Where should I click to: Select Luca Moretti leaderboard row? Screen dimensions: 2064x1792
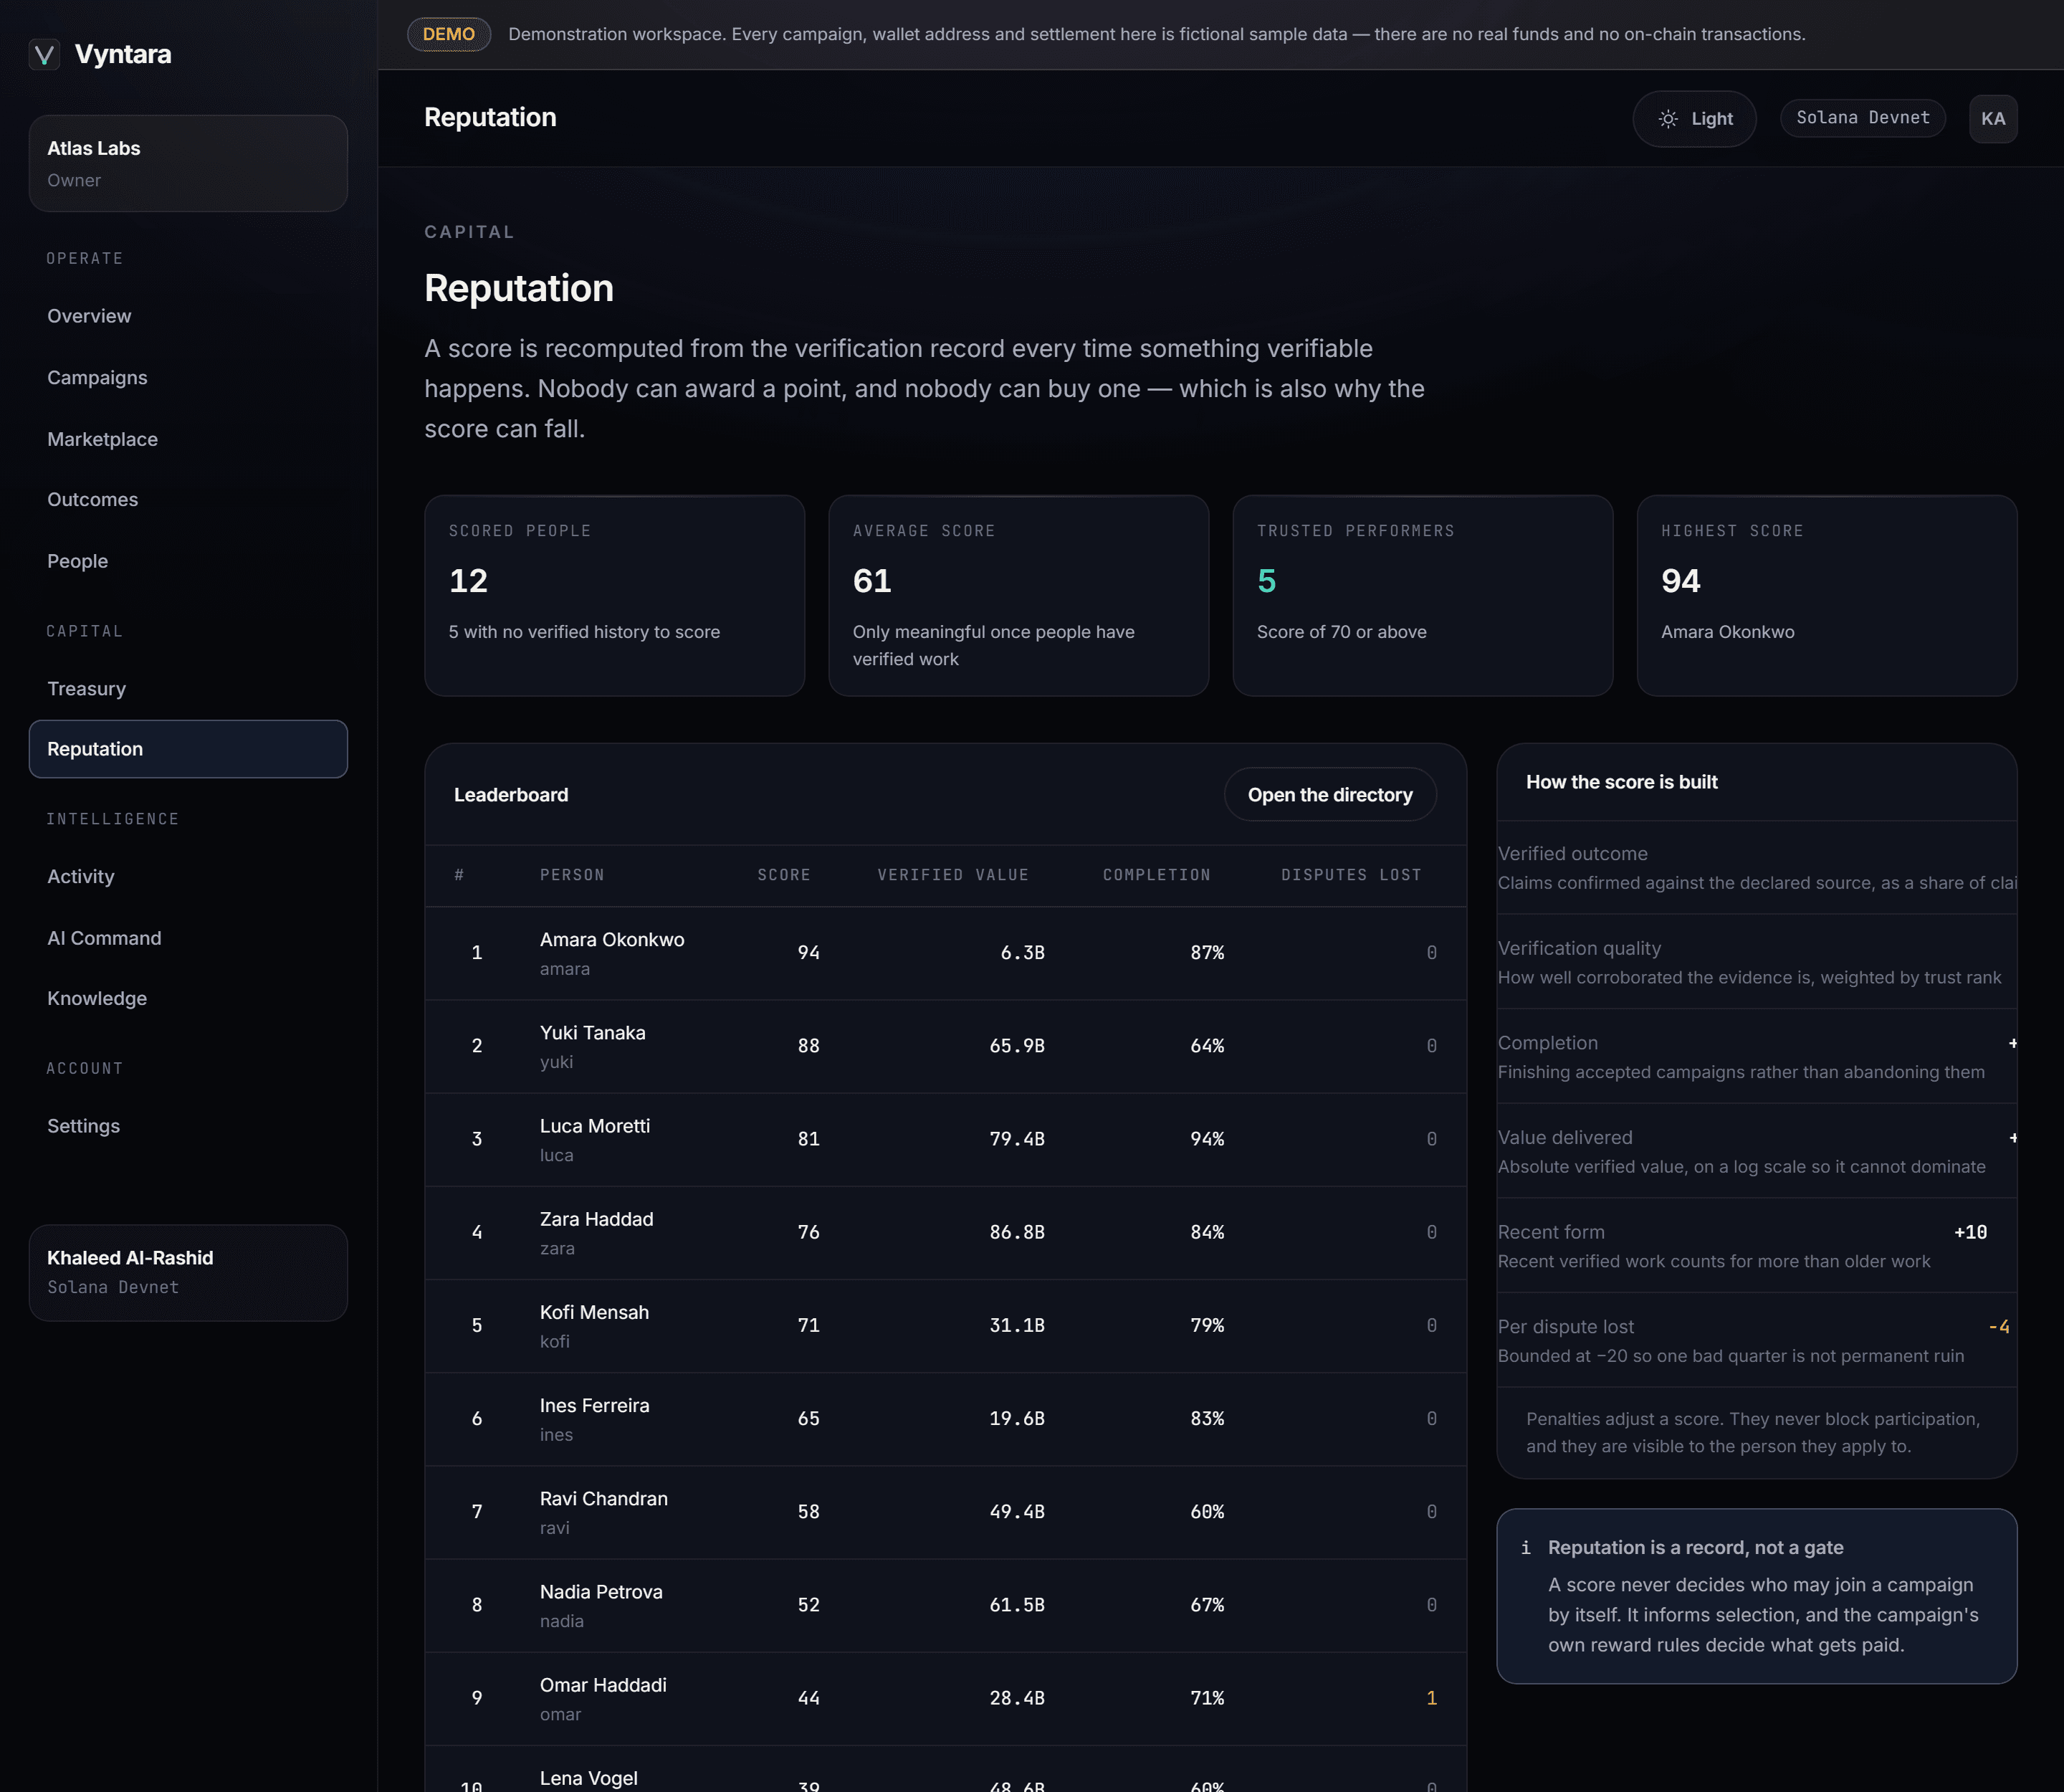(946, 1139)
